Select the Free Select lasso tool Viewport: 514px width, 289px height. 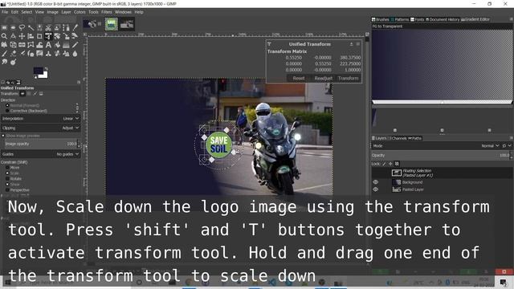click(x=22, y=27)
